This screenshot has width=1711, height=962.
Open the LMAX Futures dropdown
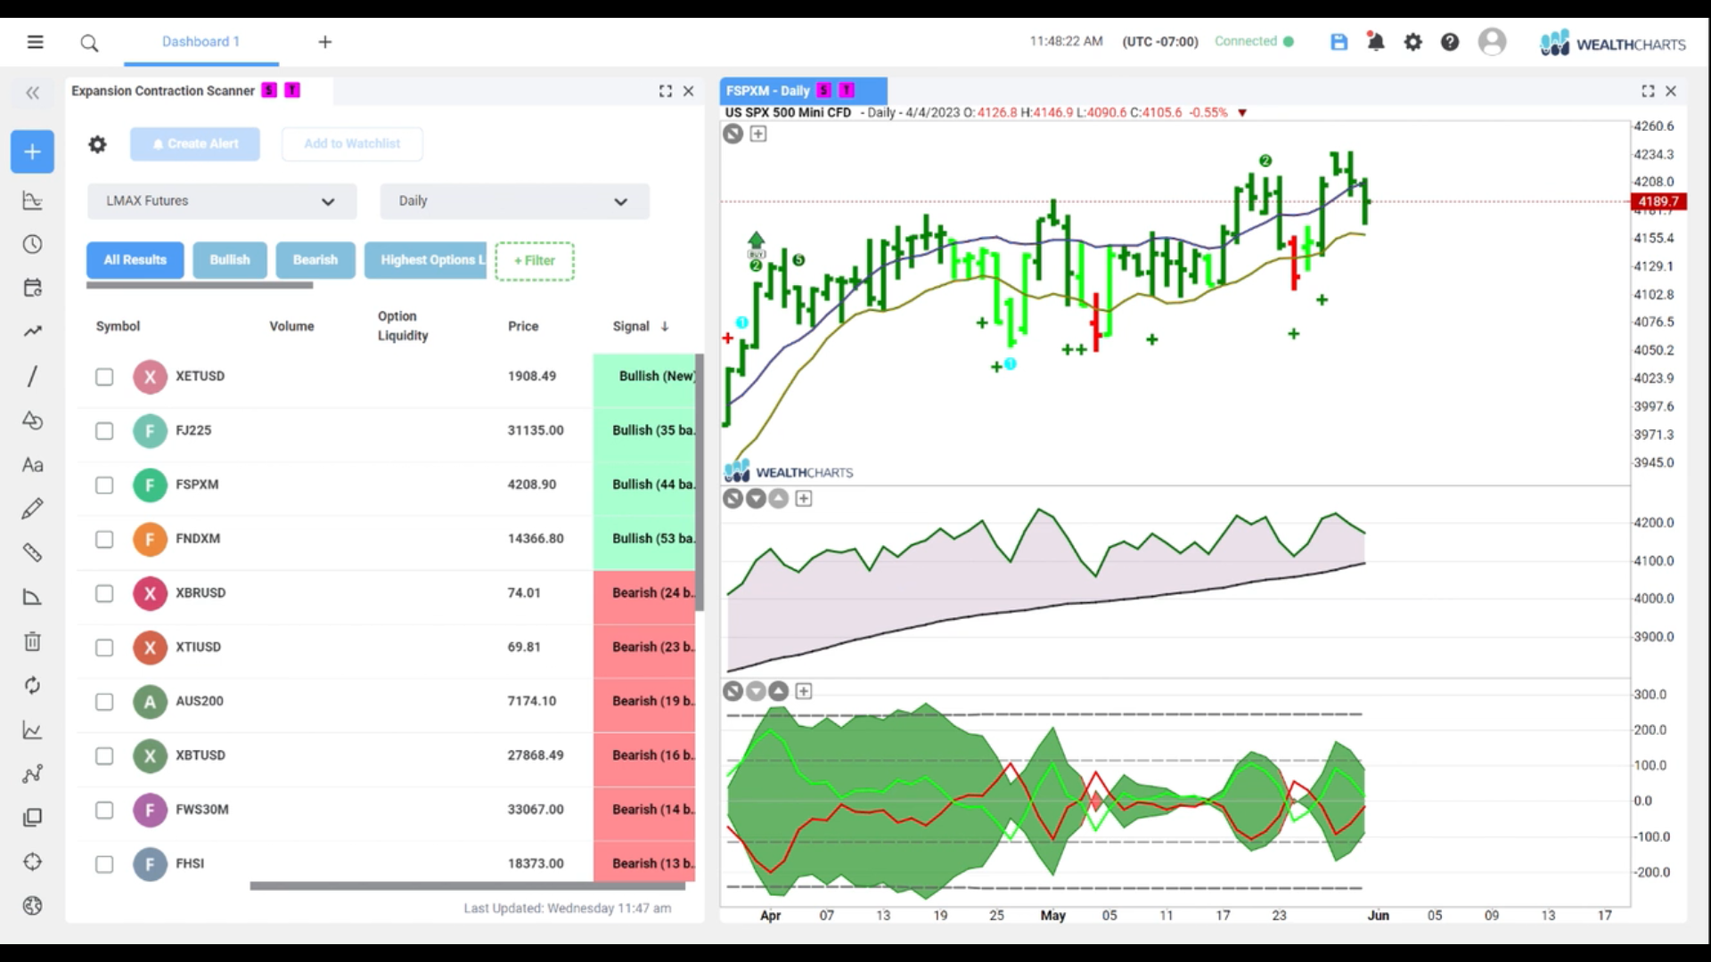[222, 201]
